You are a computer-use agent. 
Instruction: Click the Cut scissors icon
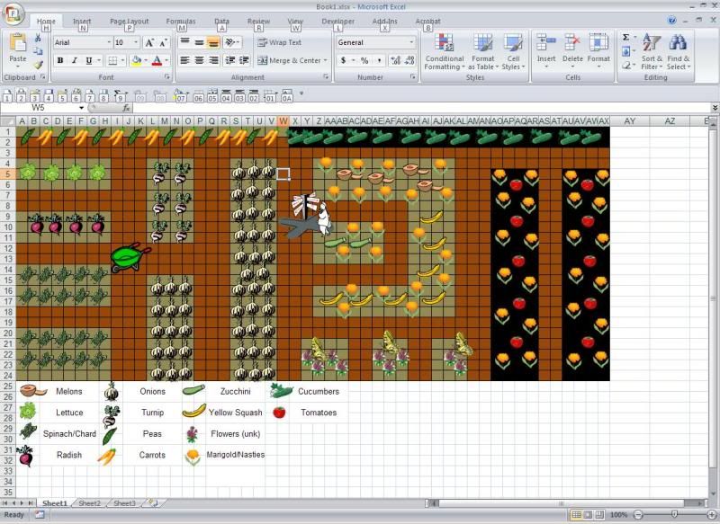click(x=38, y=39)
